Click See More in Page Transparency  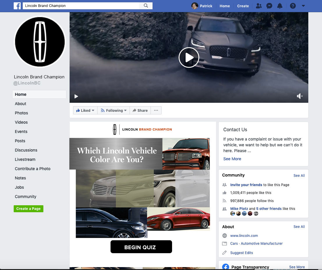pyautogui.click(x=297, y=267)
